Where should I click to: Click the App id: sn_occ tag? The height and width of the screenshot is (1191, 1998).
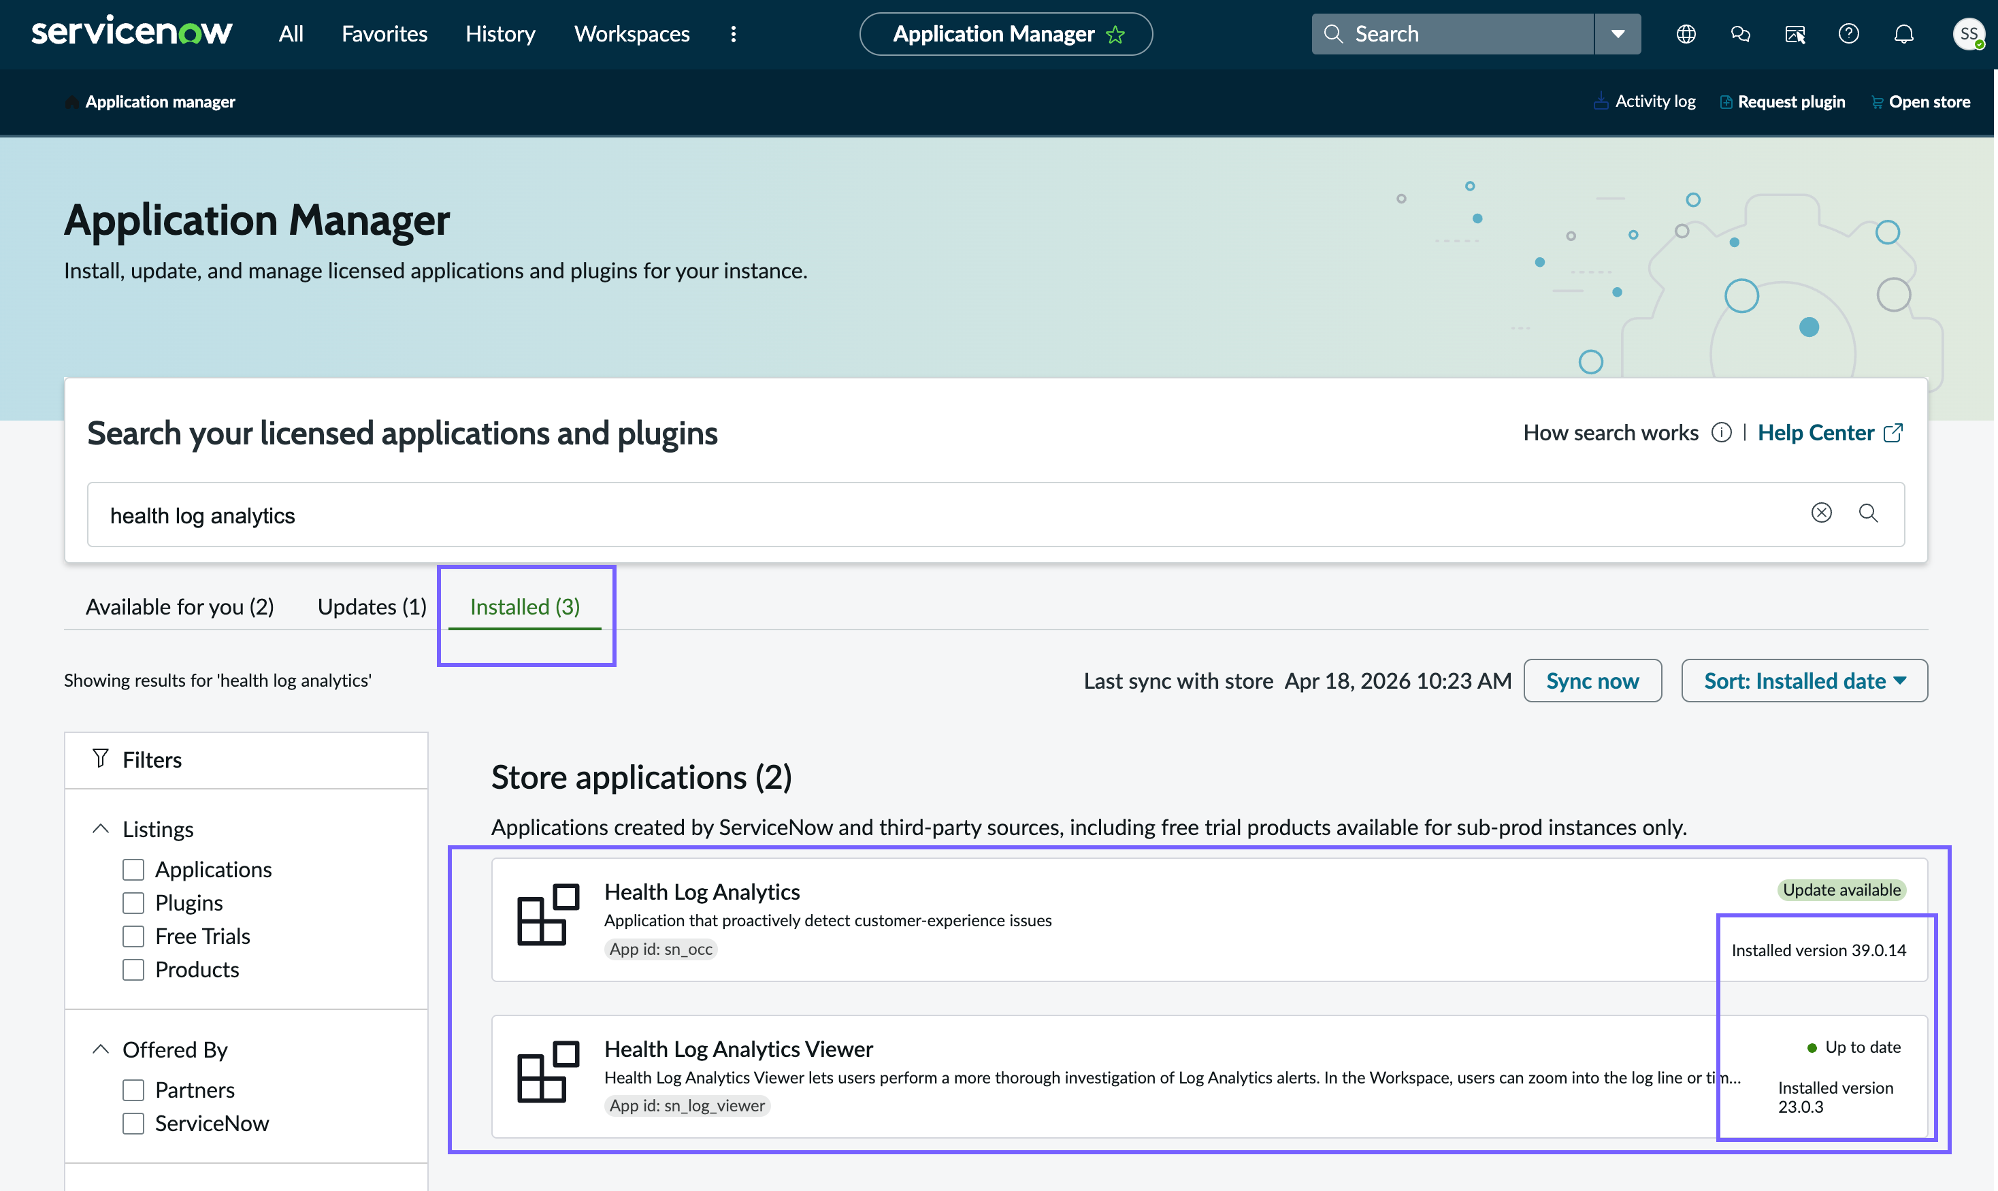point(660,949)
